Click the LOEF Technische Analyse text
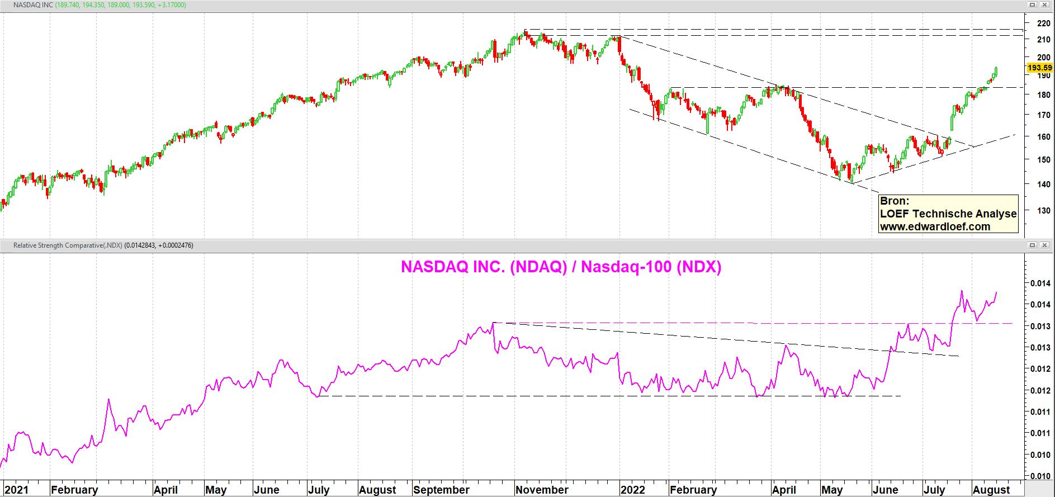Image resolution: width=1055 pixels, height=497 pixels. tap(948, 214)
